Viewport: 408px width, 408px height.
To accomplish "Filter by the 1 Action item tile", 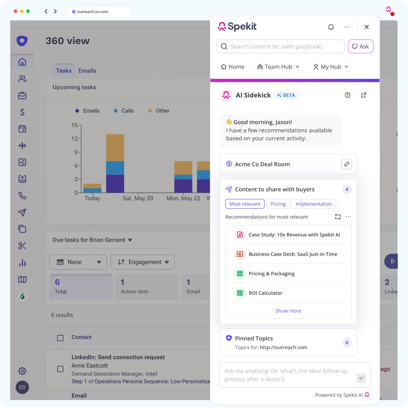I will 147,287.
